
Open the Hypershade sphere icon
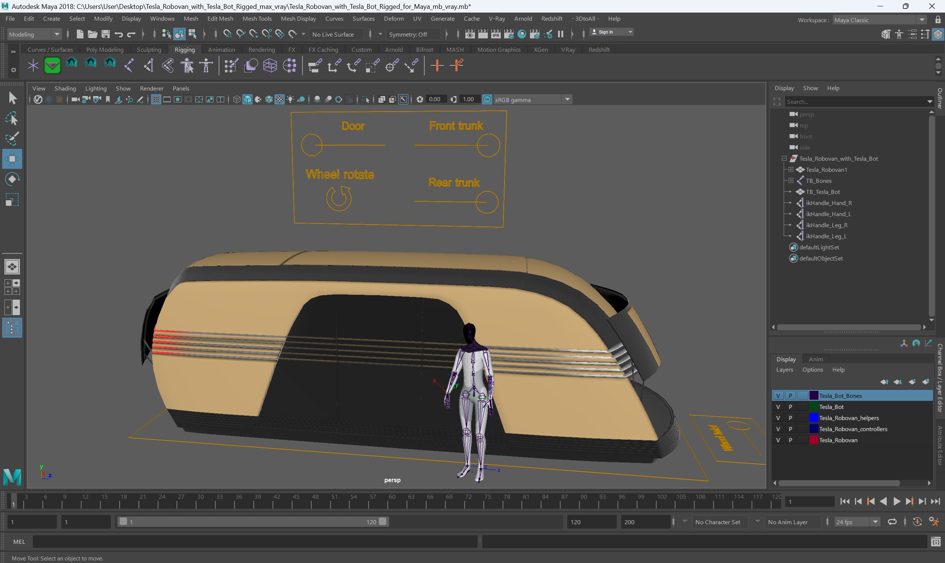[x=522, y=34]
